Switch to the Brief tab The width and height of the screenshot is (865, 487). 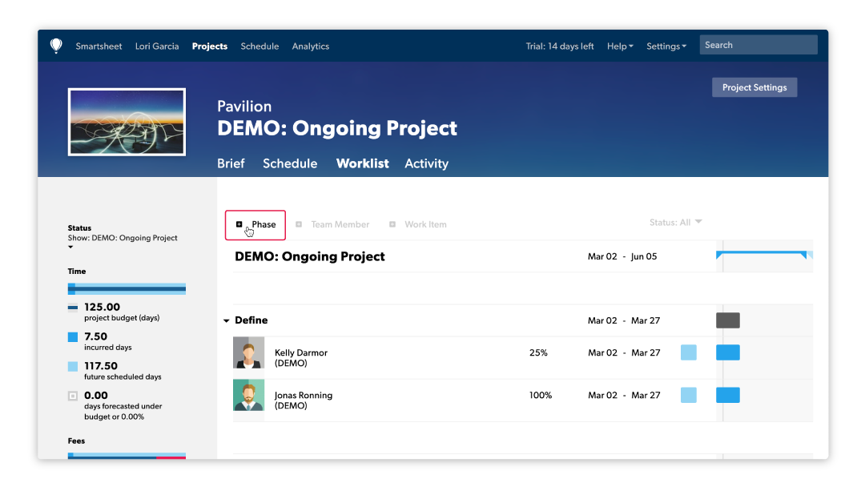tap(231, 163)
